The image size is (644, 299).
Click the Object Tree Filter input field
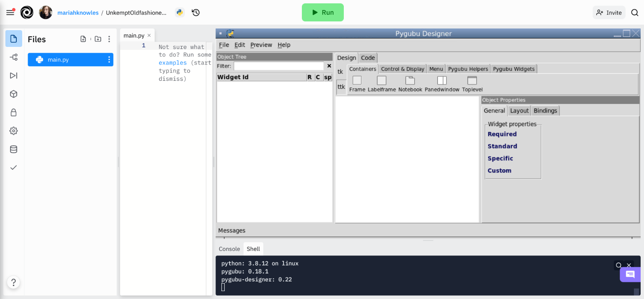278,66
